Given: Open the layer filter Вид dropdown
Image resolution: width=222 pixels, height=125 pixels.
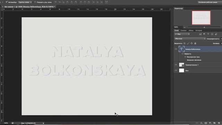Looking at the screenshot, I should click(x=182, y=34).
